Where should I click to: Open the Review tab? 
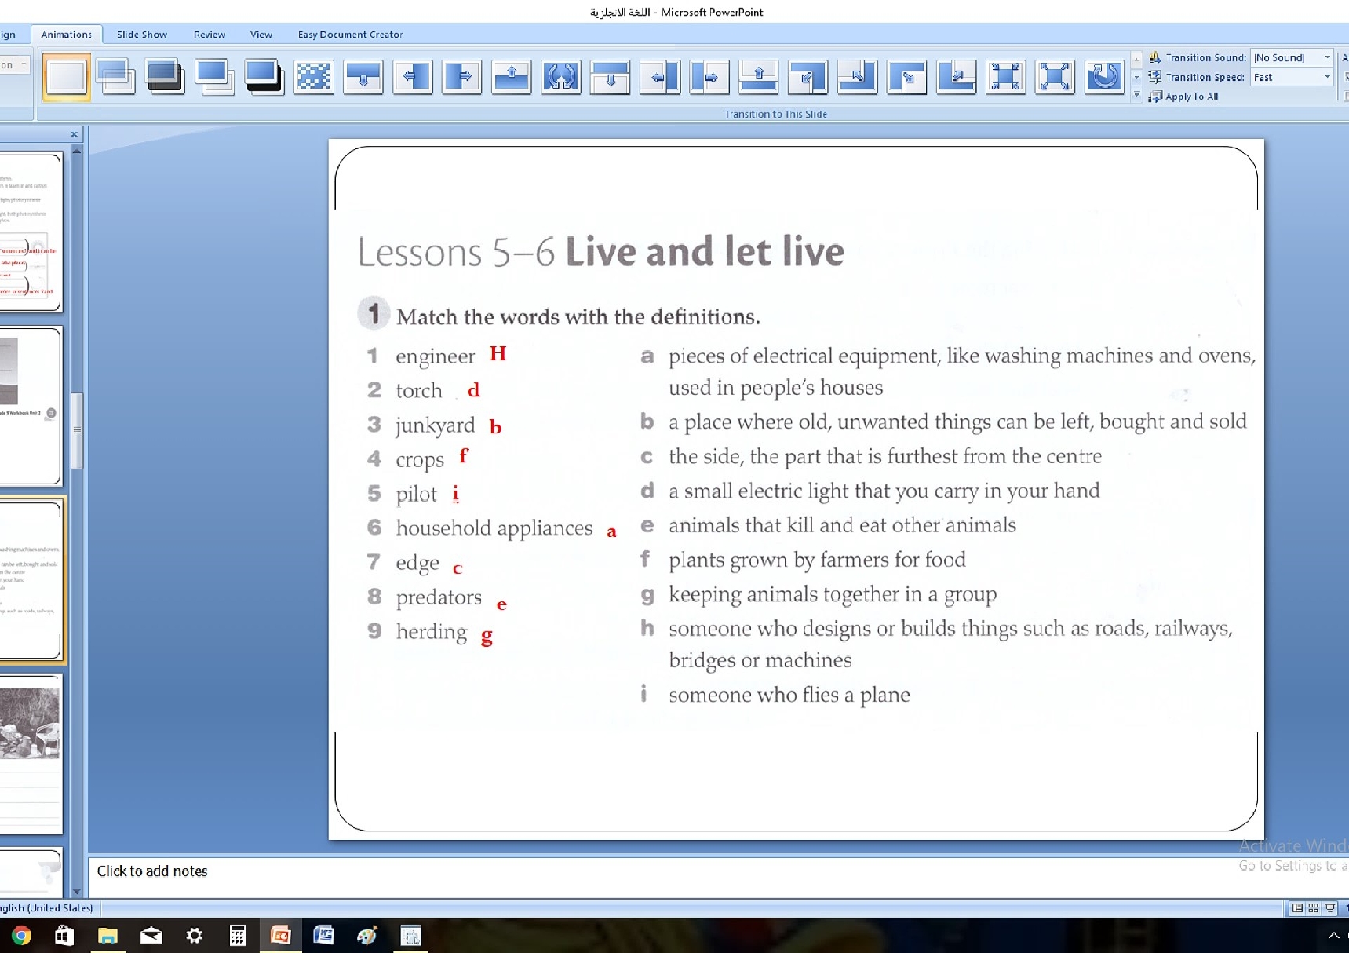click(x=209, y=35)
